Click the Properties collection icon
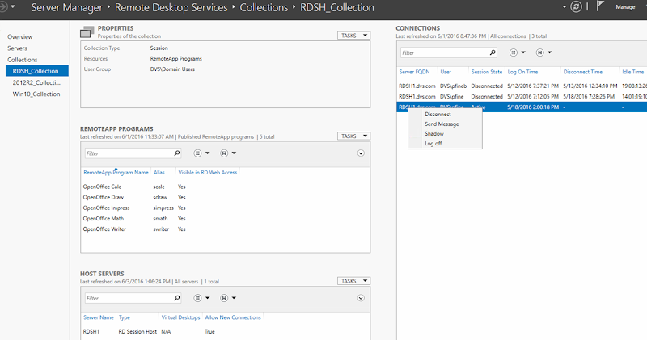 pos(87,32)
